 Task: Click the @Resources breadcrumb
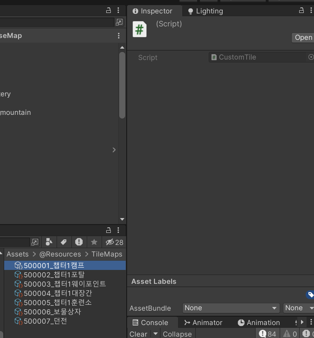60,254
